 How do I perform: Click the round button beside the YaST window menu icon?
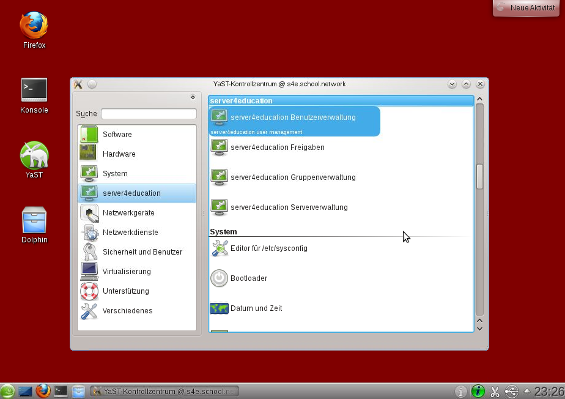click(x=92, y=84)
